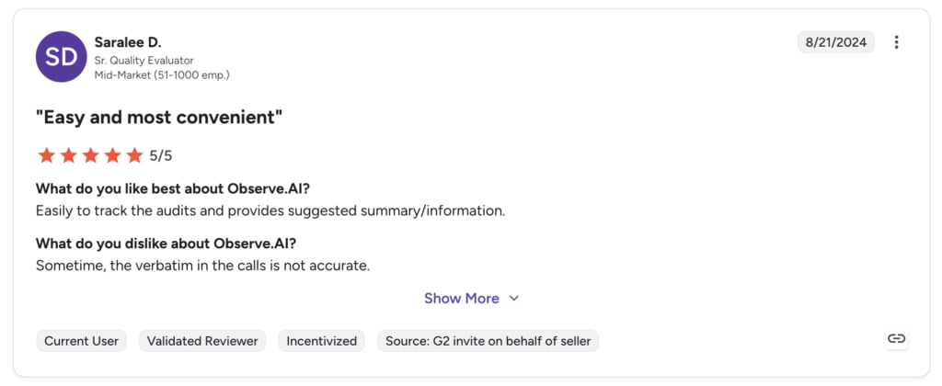Open reviewer name Saralee D.
Image resolution: width=942 pixels, height=386 pixels.
tap(128, 42)
